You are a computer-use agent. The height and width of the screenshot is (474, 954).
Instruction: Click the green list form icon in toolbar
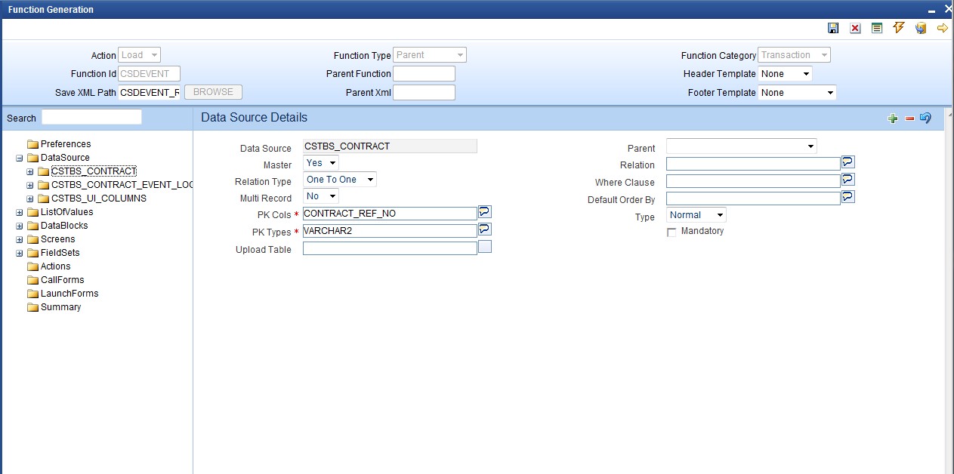point(877,28)
